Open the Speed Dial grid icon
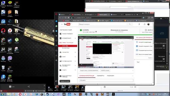Viewport: 170px width, 96px height. pyautogui.click(x=69, y=18)
